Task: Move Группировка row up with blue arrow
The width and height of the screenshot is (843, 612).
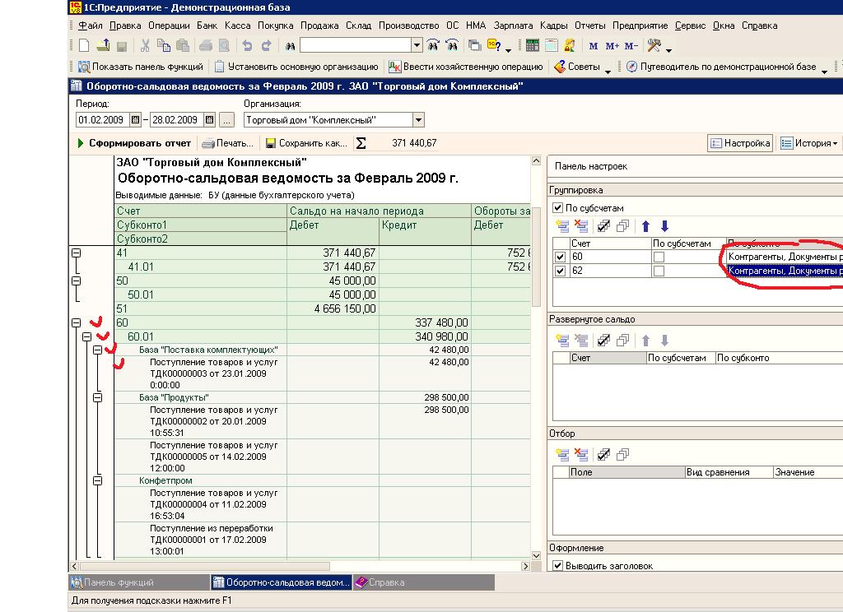Action: click(645, 226)
